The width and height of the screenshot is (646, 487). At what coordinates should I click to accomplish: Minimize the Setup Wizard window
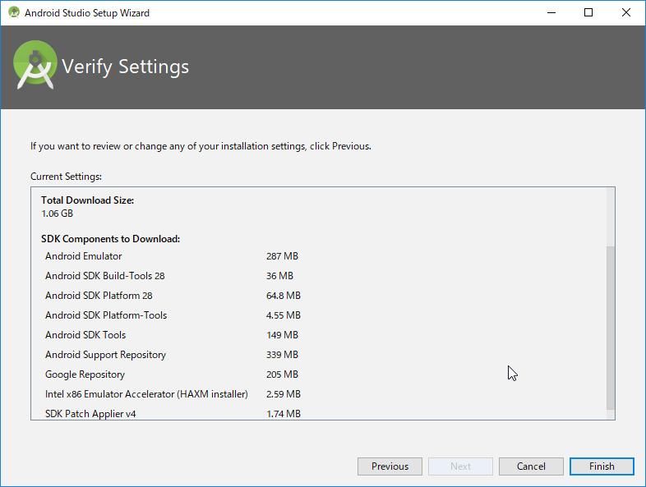551,13
